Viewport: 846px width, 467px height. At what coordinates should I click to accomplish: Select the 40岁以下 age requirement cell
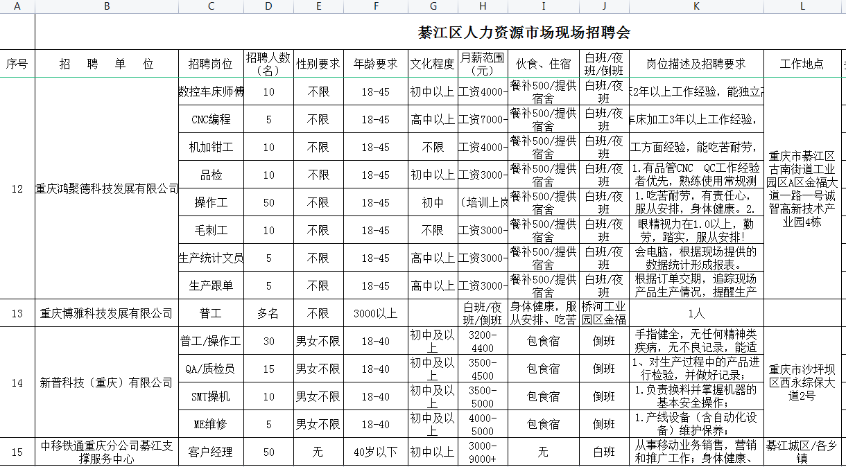tap(376, 452)
